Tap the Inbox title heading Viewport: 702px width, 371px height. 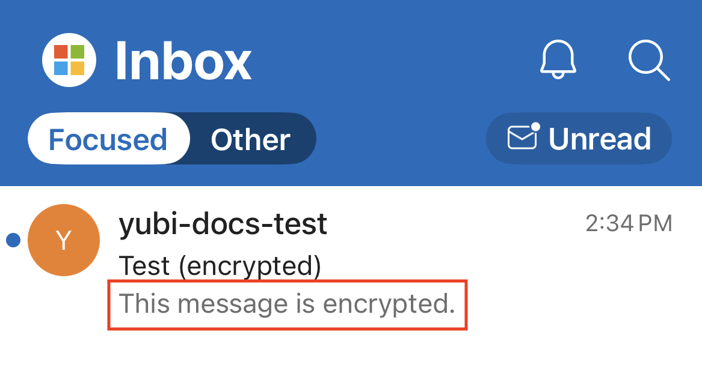183,61
